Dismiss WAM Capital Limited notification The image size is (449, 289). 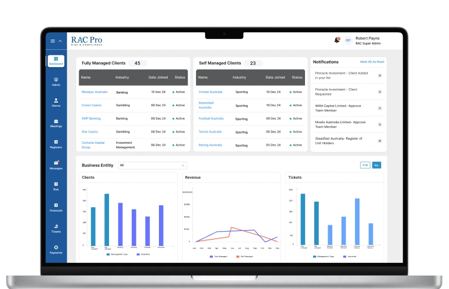pos(380,108)
